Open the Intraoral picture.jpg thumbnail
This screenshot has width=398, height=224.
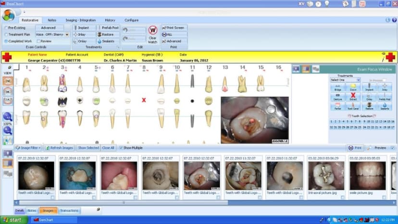326,176
